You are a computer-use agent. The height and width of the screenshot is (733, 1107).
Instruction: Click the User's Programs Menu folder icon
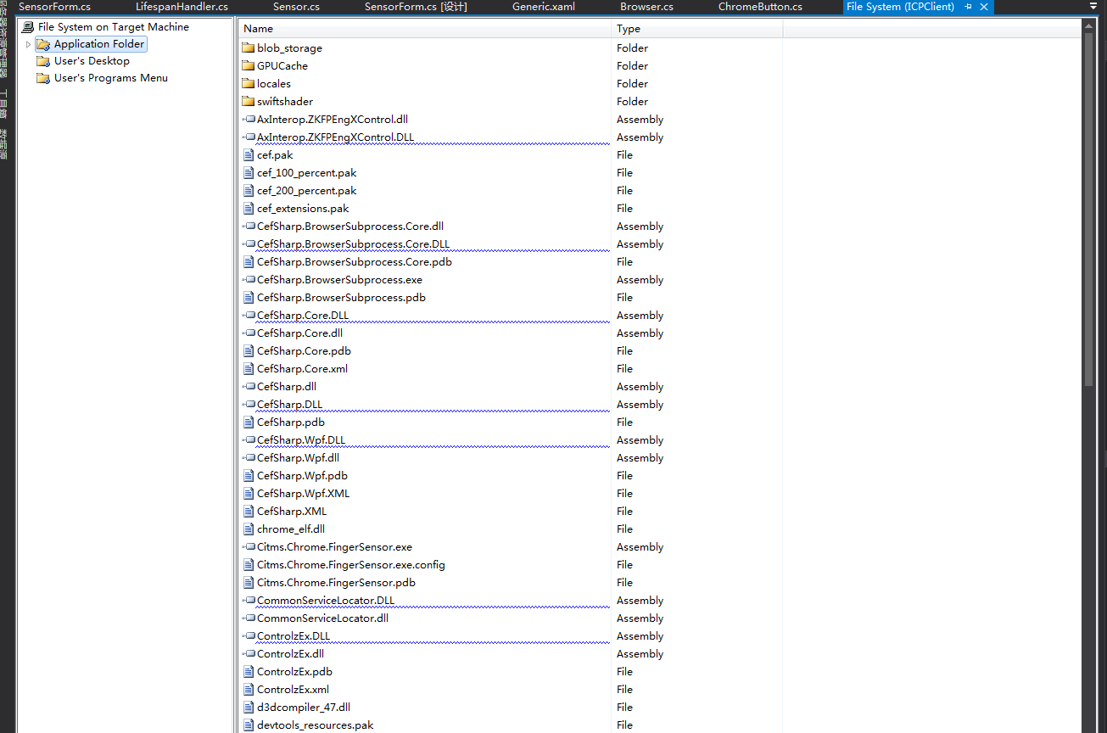43,78
